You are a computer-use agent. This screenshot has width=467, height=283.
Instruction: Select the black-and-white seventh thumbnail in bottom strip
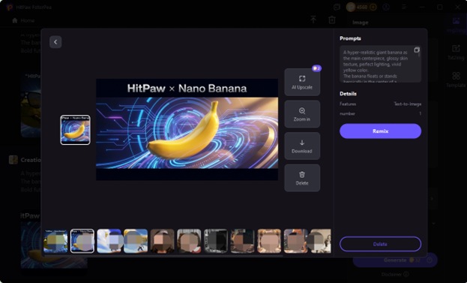point(216,241)
